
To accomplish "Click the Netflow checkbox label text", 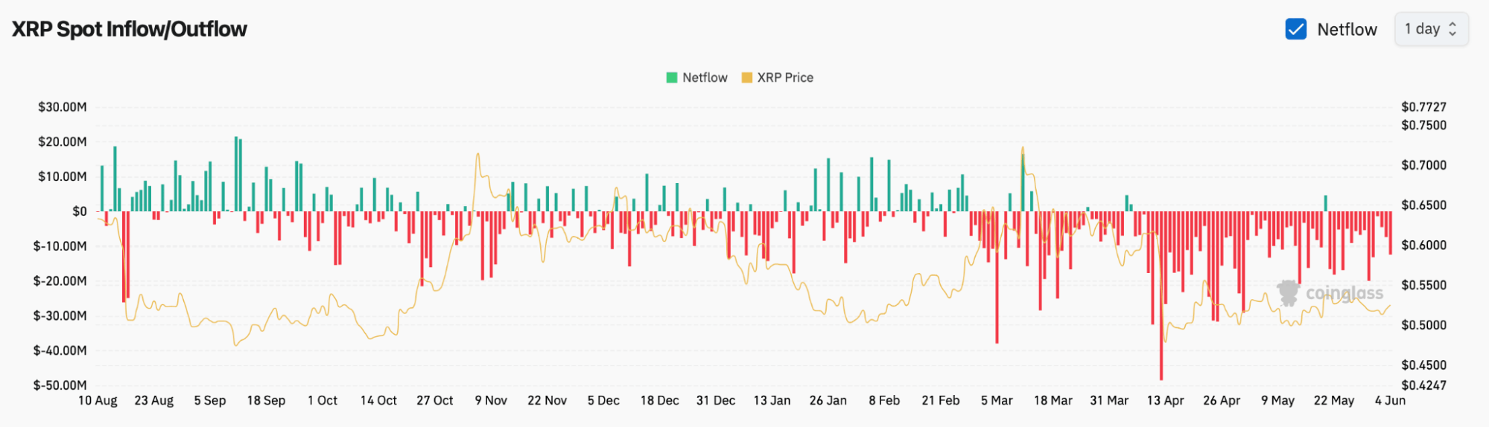I will click(x=1347, y=30).
